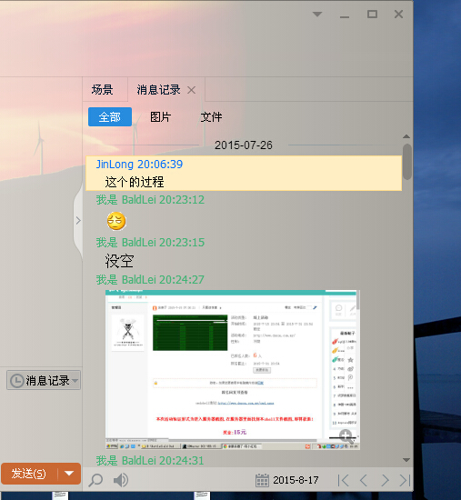Image resolution: width=461 pixels, height=500 pixels.
Task: Show 图片 message filter
Action: (160, 117)
